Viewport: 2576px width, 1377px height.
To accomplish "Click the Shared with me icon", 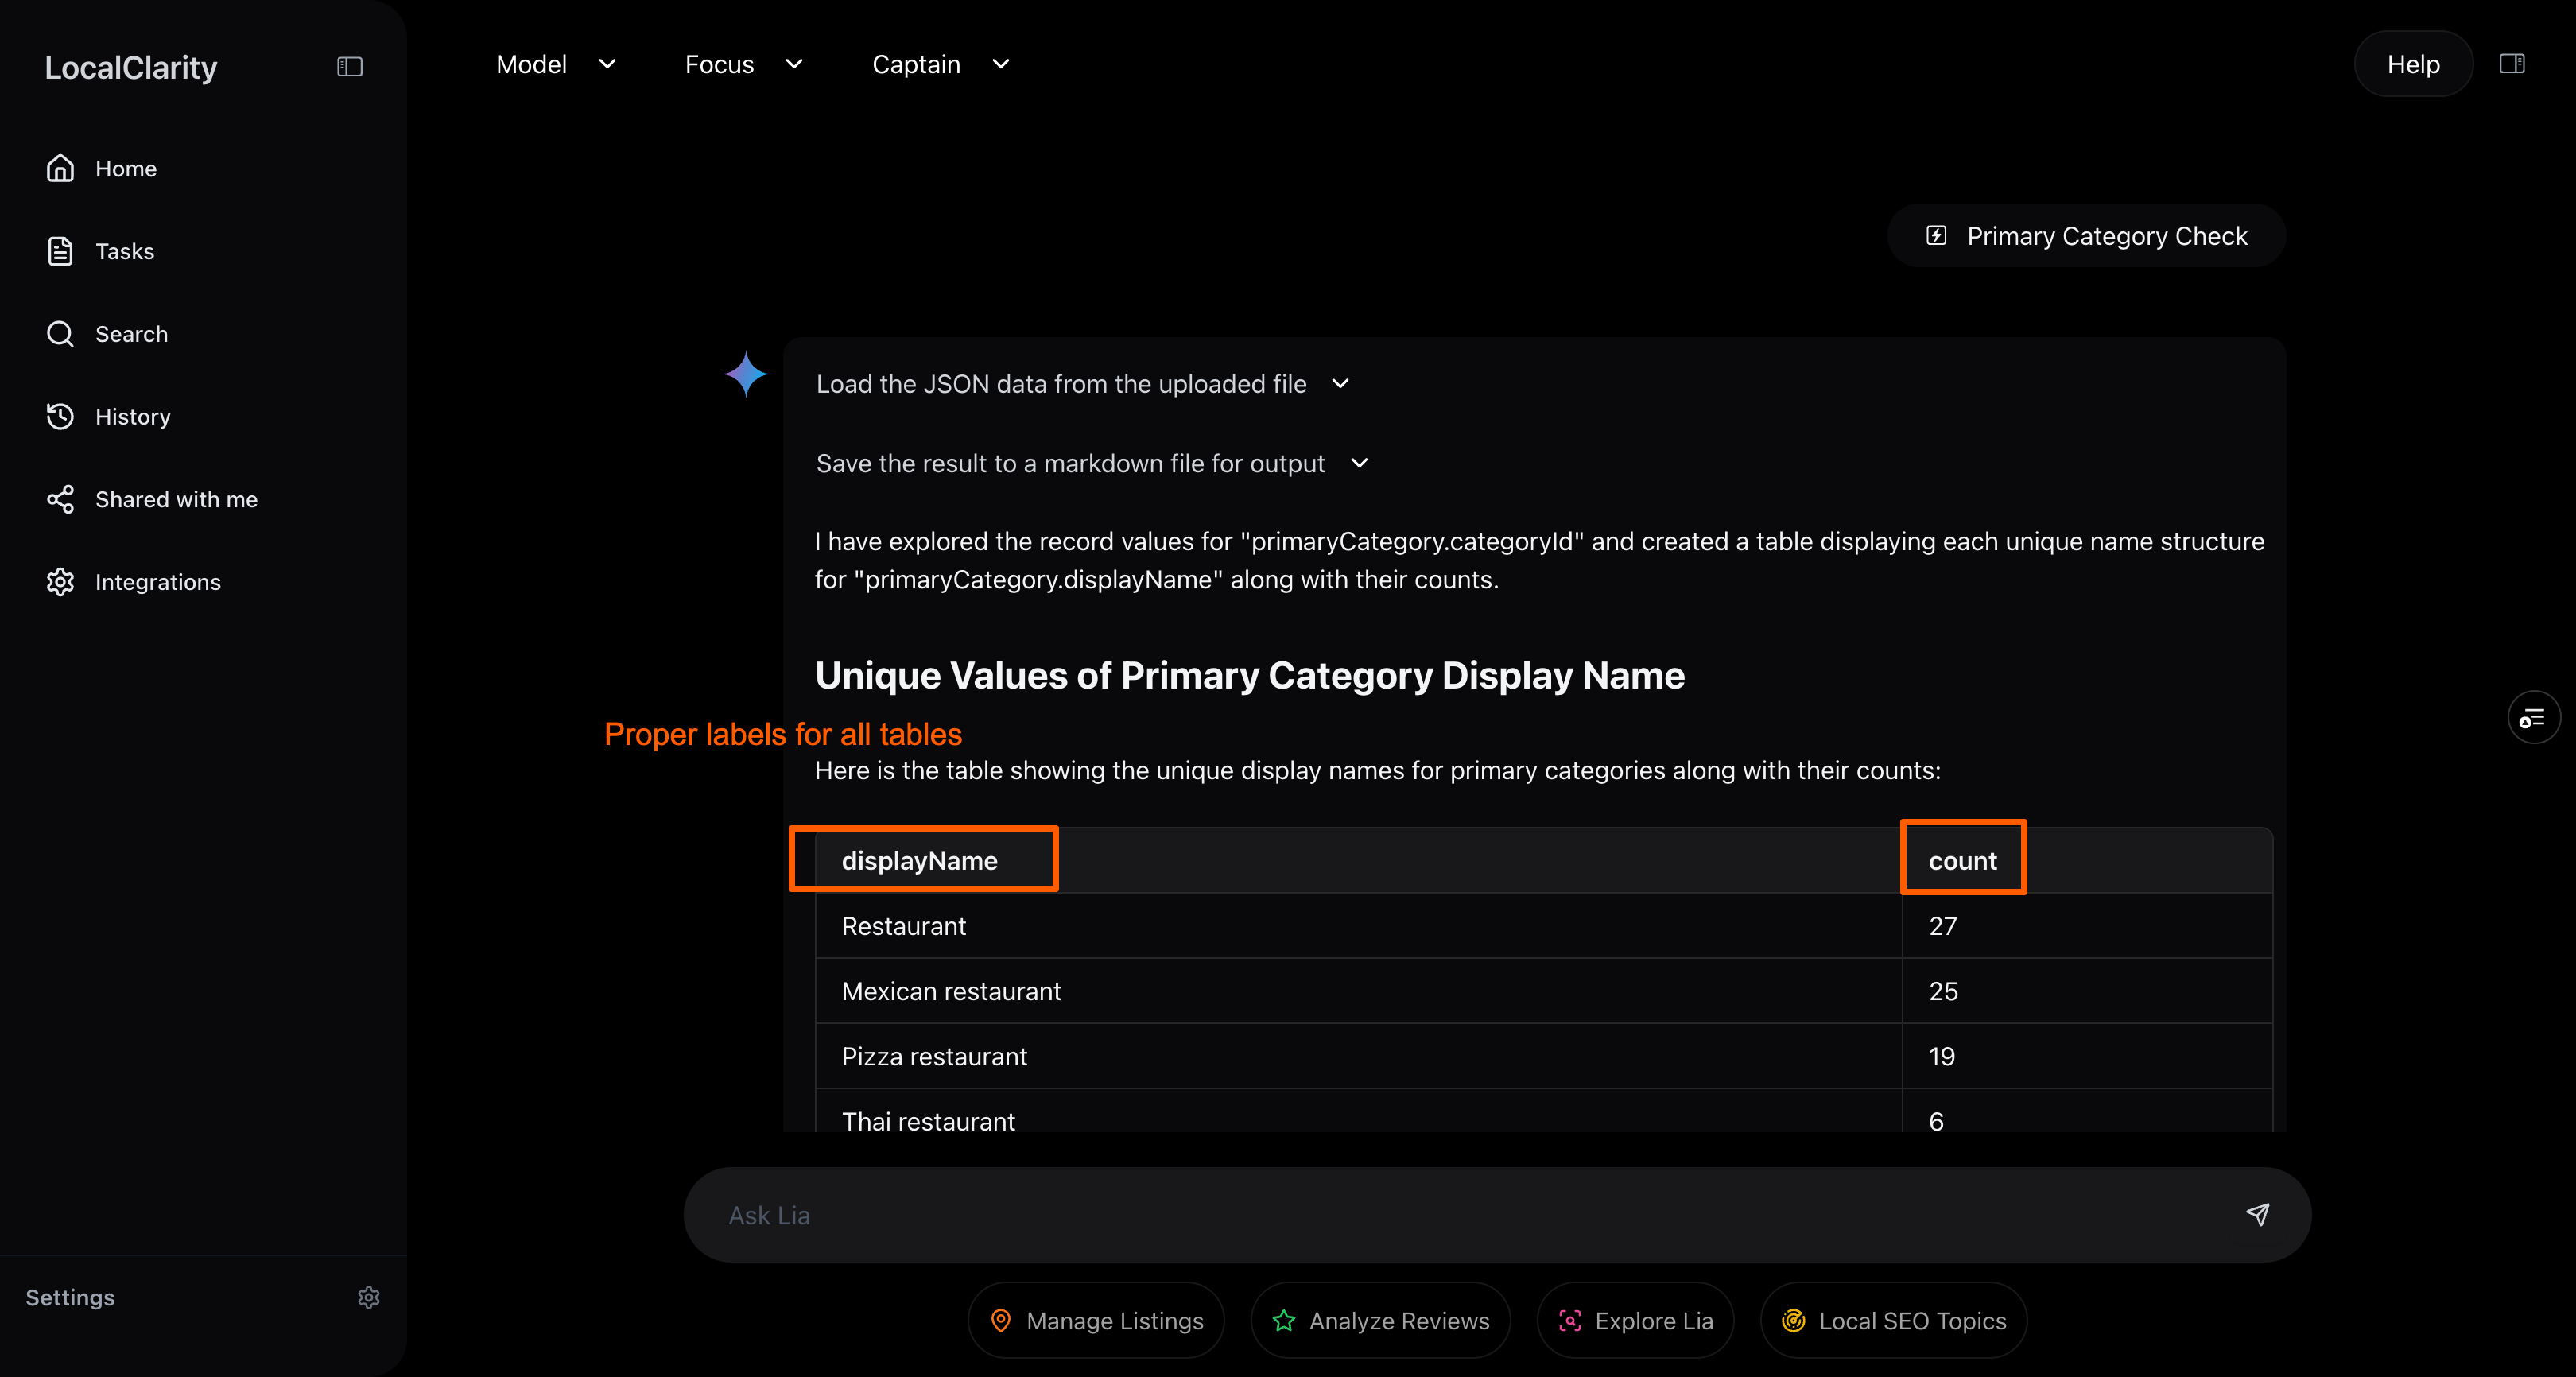I will point(61,499).
